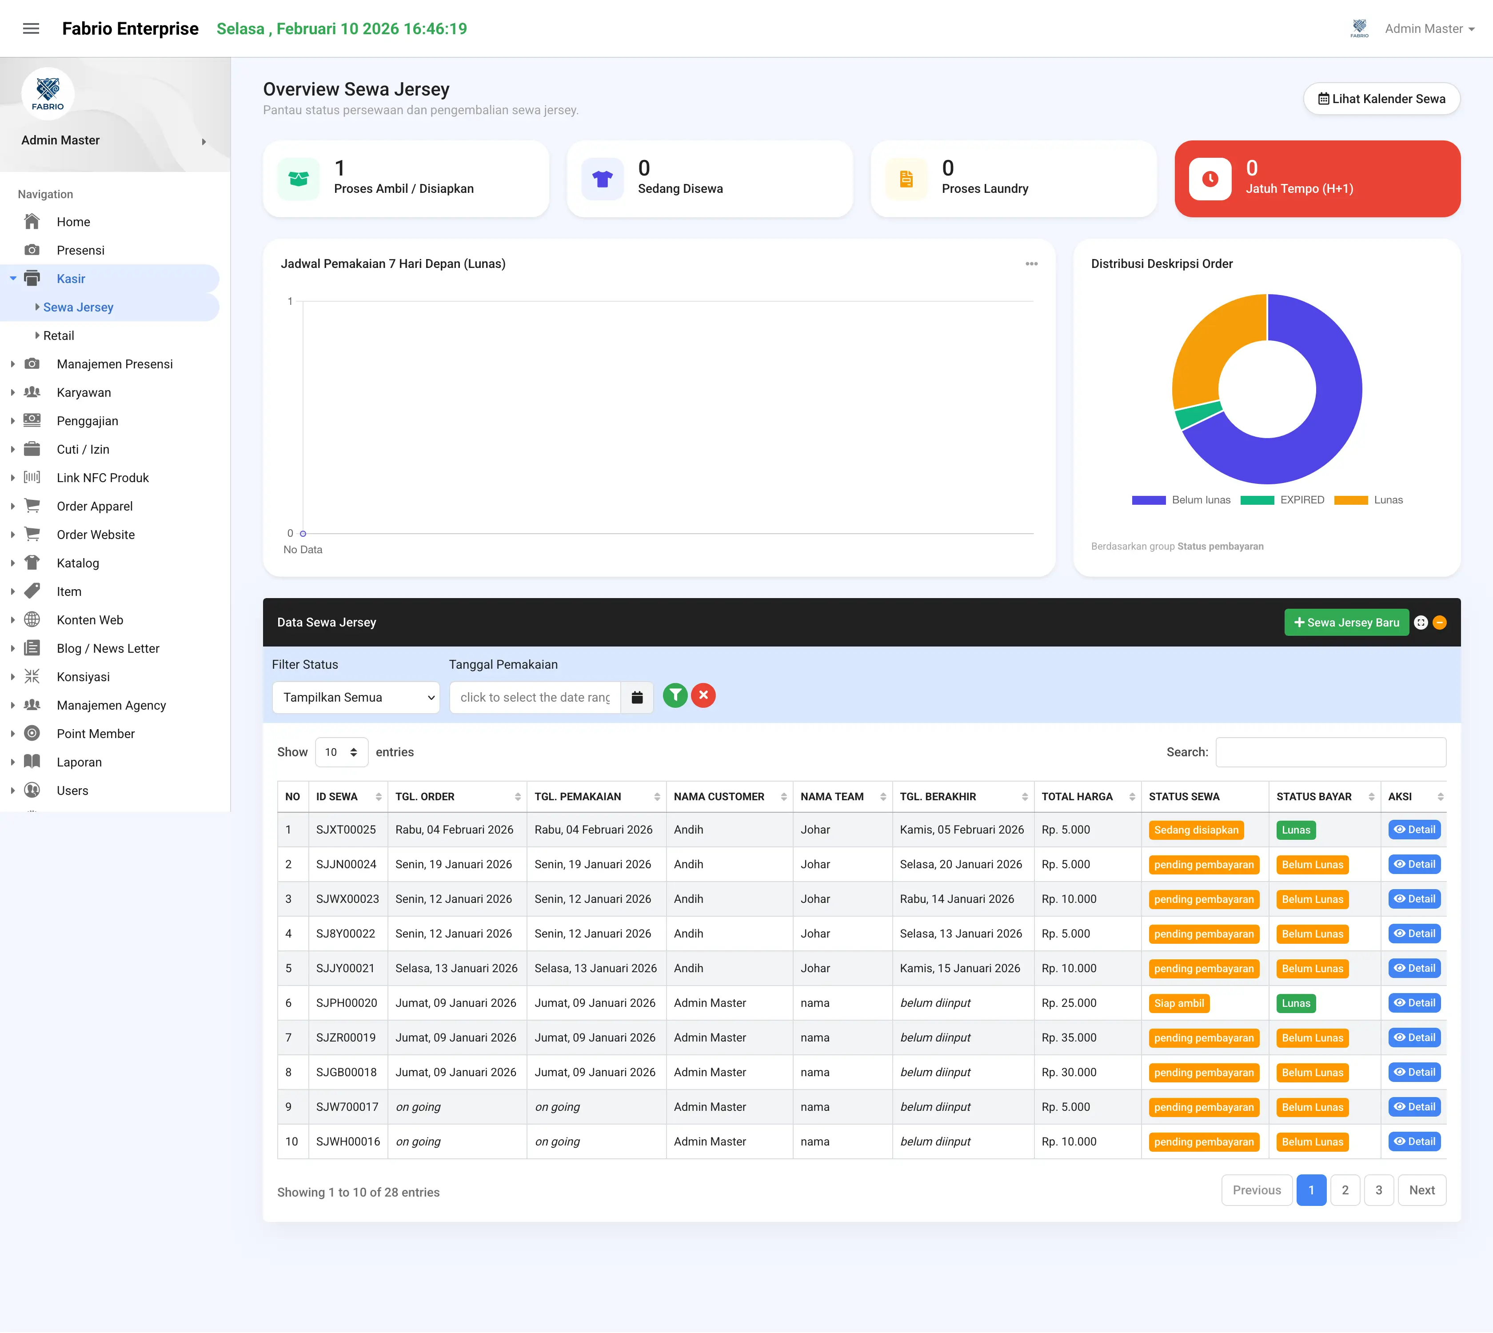This screenshot has width=1493, height=1333.
Task: Click the Jatuh Tempo clock icon
Action: [1210, 179]
